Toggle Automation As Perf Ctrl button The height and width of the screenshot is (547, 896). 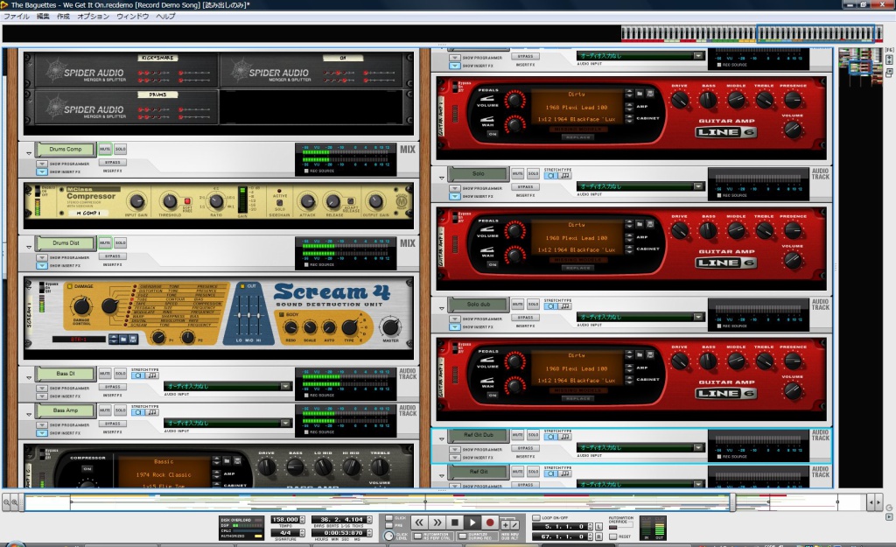pos(418,536)
